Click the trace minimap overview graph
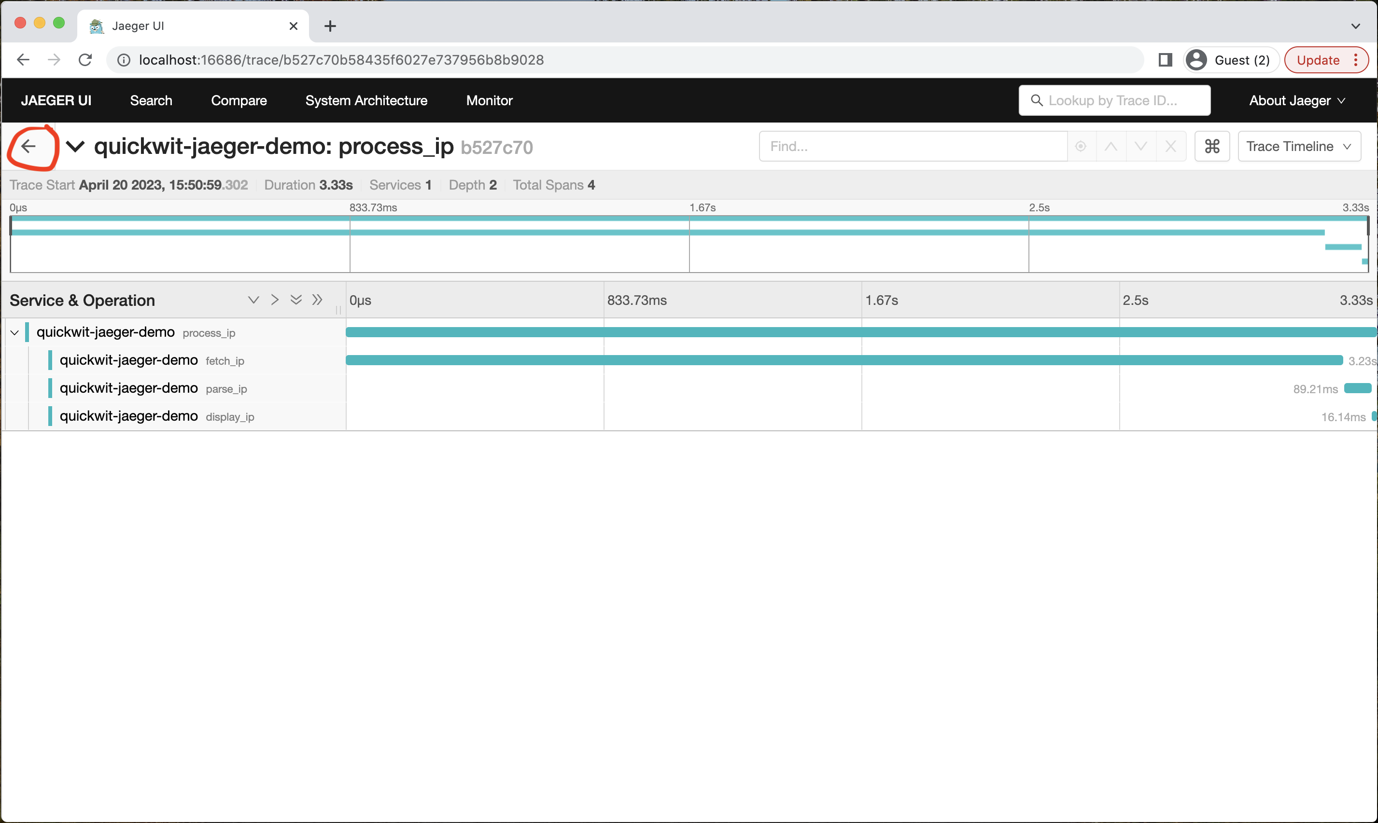Viewport: 1378px width, 823px height. 689,244
